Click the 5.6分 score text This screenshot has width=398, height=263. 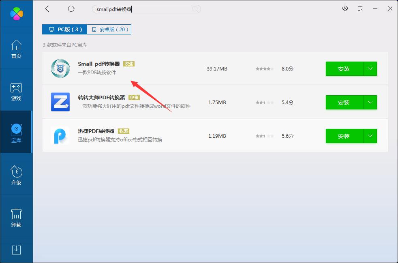[x=287, y=136]
